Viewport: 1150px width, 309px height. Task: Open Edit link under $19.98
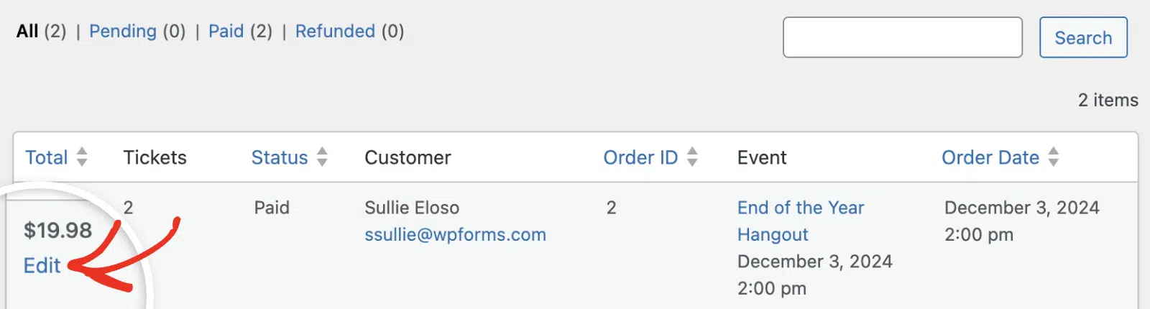point(42,266)
